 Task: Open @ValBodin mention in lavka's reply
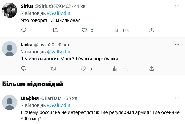(x=58, y=52)
